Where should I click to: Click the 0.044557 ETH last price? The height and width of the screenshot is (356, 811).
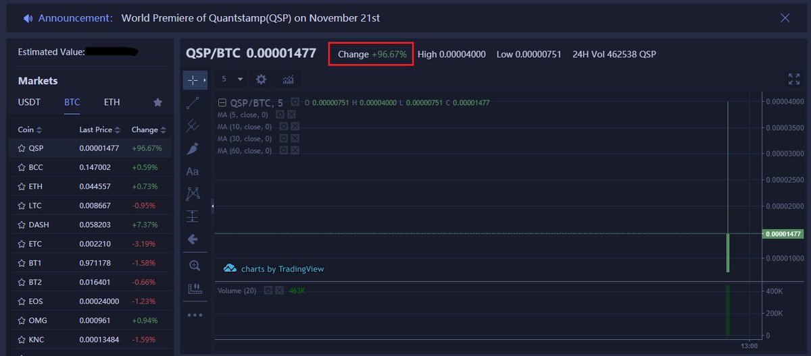coord(95,187)
